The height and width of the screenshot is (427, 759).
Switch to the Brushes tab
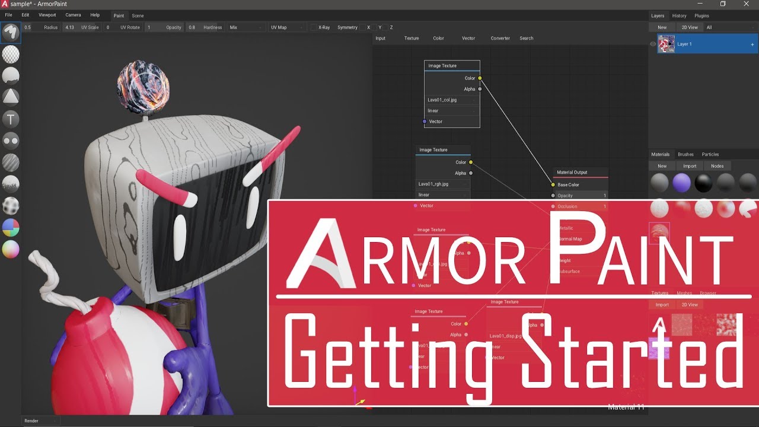pyautogui.click(x=686, y=154)
